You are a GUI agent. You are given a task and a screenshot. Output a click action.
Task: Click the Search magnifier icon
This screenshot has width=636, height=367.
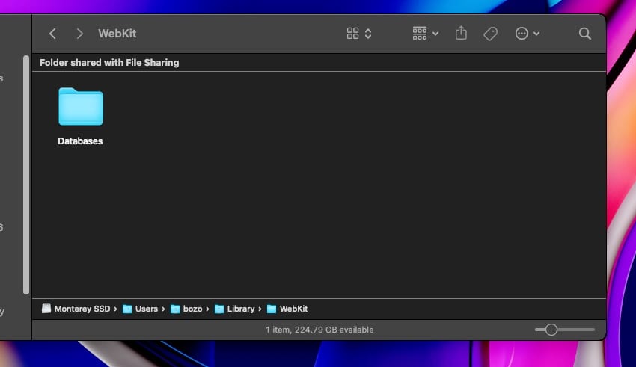pos(584,34)
